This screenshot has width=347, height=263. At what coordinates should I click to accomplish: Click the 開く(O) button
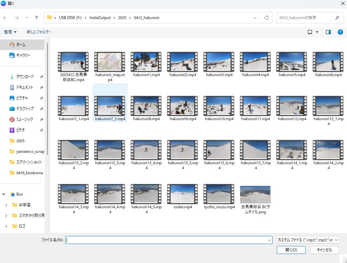coord(291,250)
